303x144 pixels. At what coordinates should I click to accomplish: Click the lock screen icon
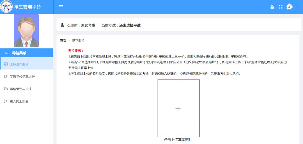pos(272,7)
